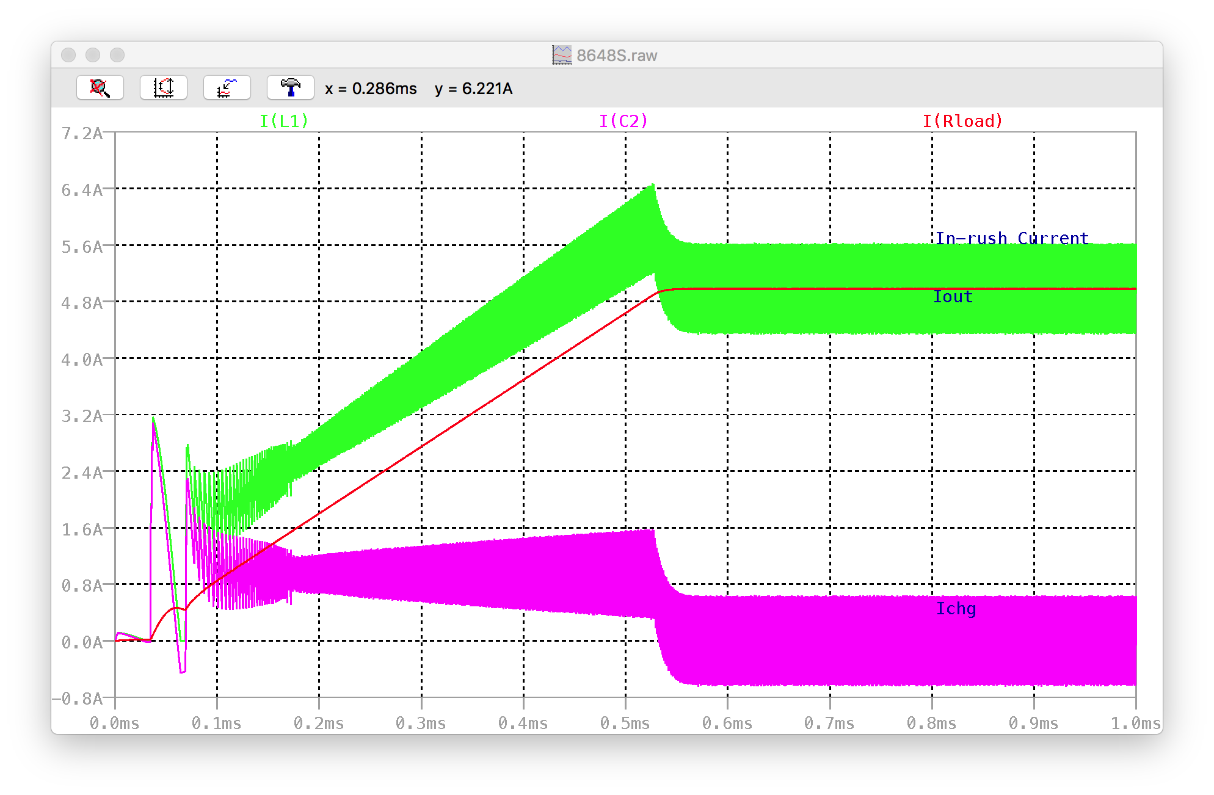Click the autorange Y-axis icon

[164, 88]
